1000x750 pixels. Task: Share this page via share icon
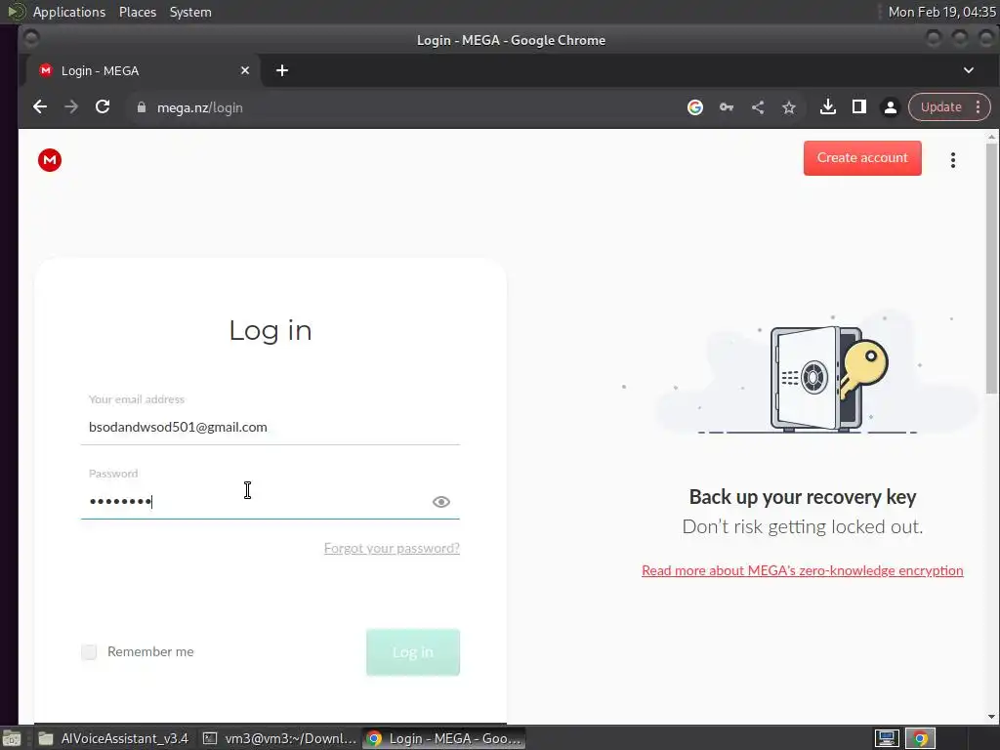coord(758,107)
